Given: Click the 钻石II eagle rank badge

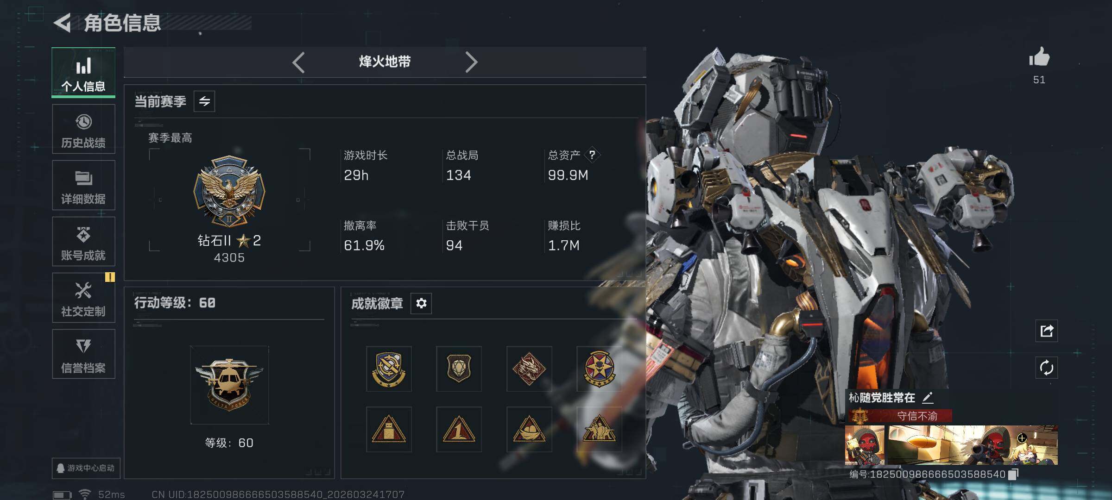Looking at the screenshot, I should click(x=229, y=191).
